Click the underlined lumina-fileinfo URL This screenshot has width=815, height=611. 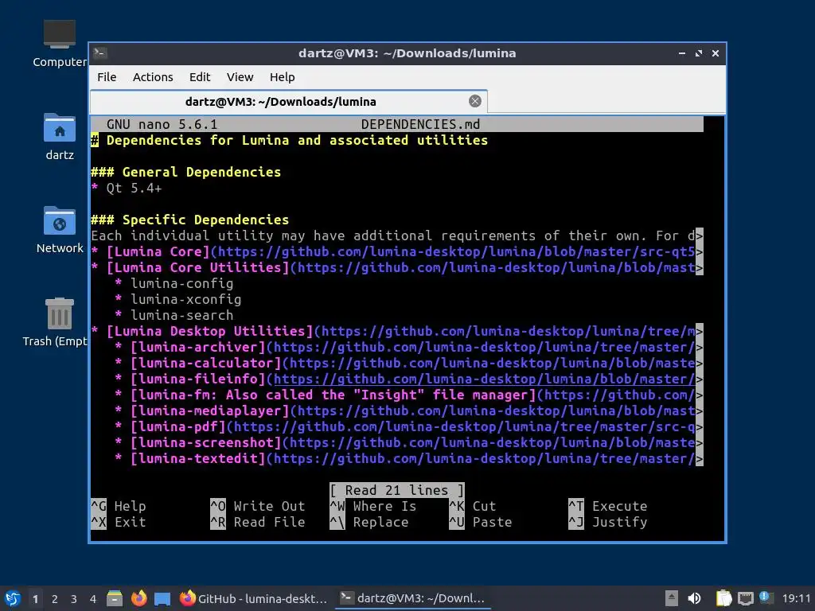click(x=485, y=379)
